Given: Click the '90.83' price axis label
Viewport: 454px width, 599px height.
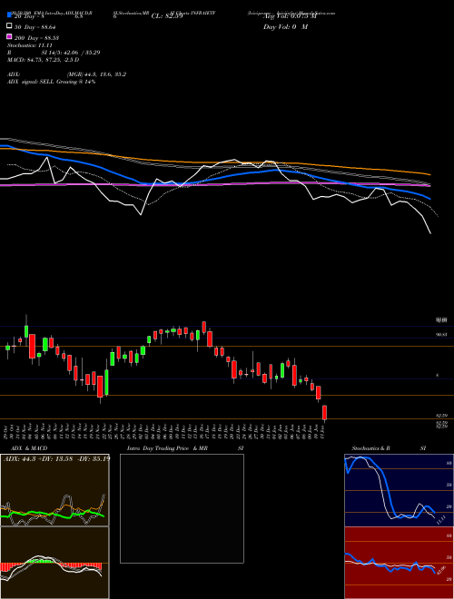Looking at the screenshot, I should tap(442, 335).
